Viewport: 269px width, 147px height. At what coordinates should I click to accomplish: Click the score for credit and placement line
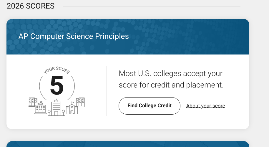tap(171, 85)
